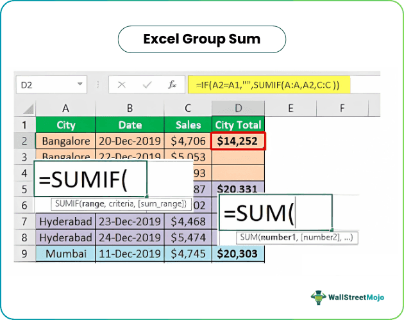This screenshot has height=320, width=404.
Task: Click the City Total header cell
Action: click(x=238, y=125)
